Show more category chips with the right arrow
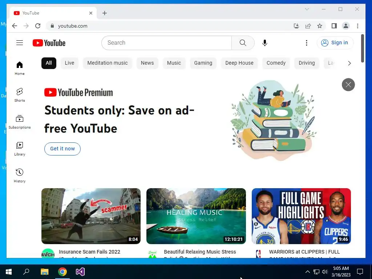Image resolution: width=372 pixels, height=279 pixels. 349,63
